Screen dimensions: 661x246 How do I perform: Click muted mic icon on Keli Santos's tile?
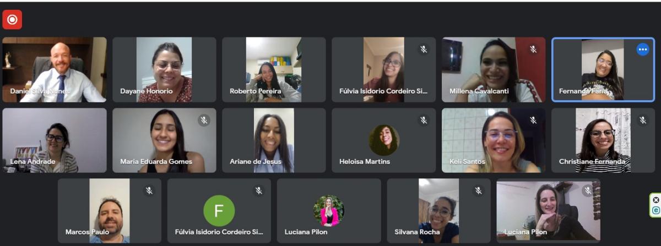click(533, 120)
